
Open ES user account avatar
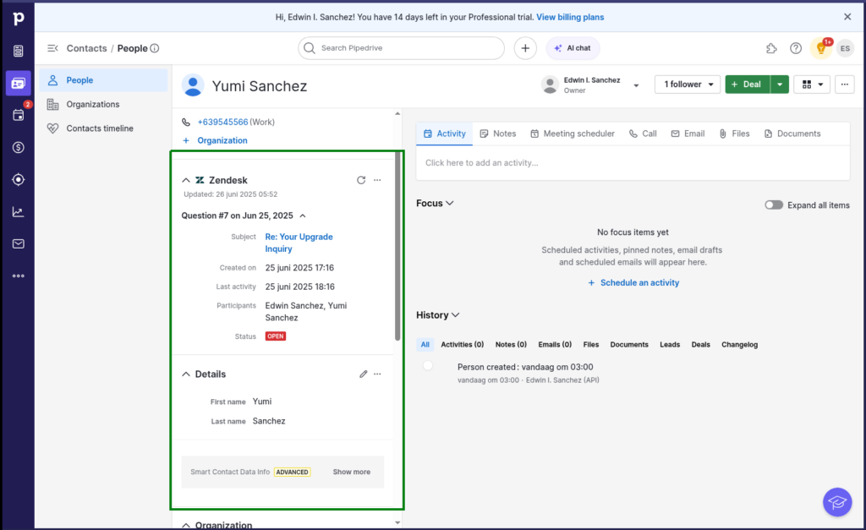[x=845, y=48]
